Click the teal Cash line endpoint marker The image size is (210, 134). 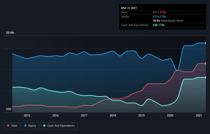coord(206,77)
